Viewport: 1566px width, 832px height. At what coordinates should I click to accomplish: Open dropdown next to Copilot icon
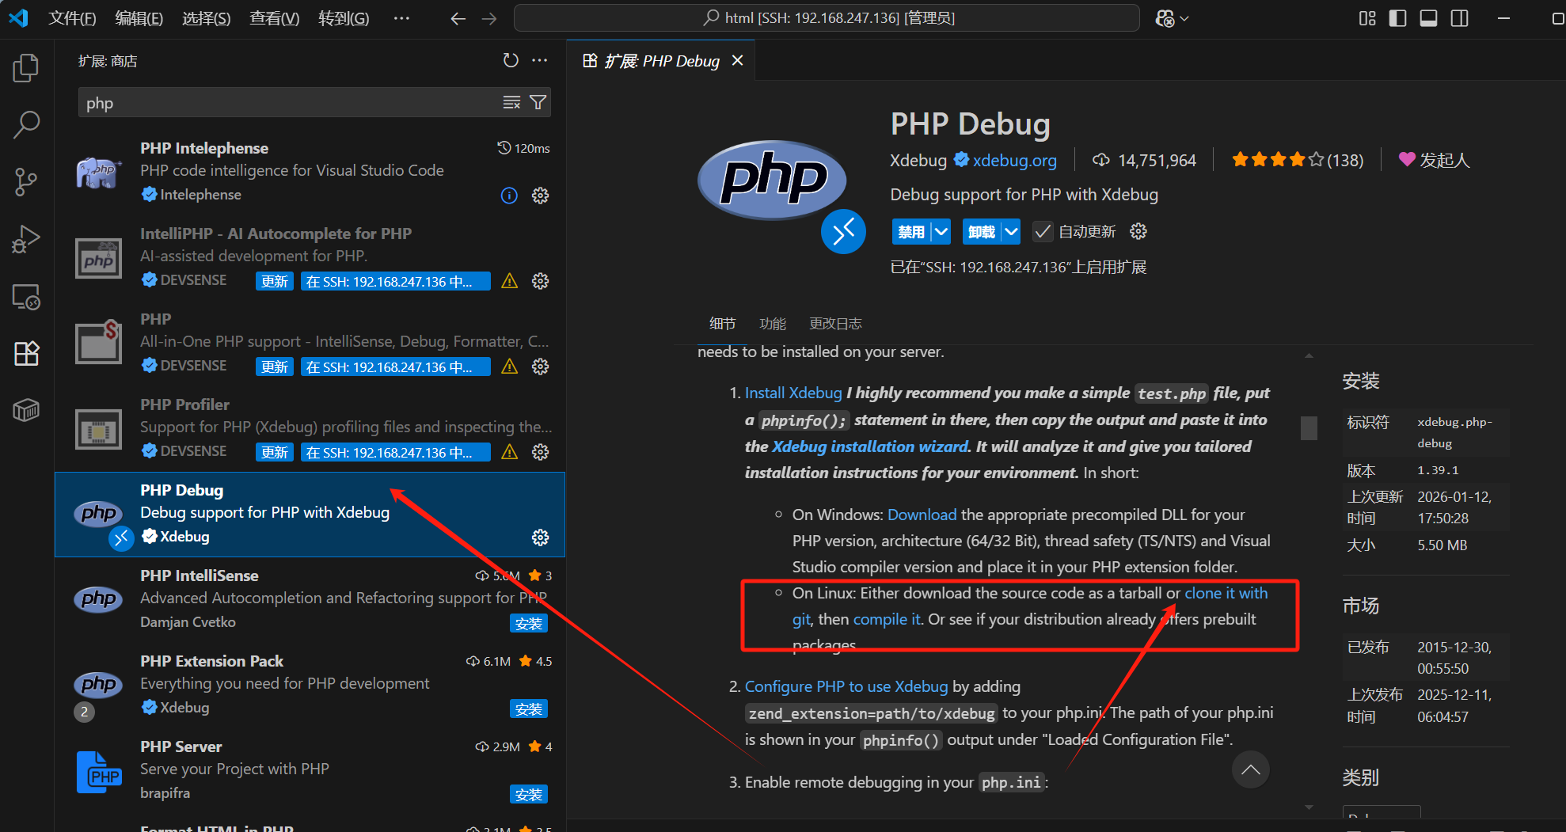(1184, 18)
